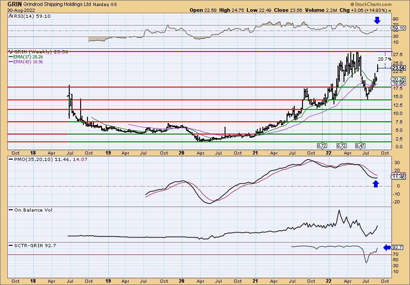Click the Low 22.49 header value
This screenshot has height=285, width=410.
258,10
